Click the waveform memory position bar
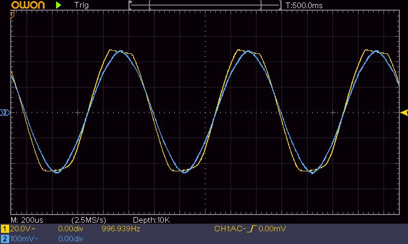The height and width of the screenshot is (244, 408). [x=205, y=5]
